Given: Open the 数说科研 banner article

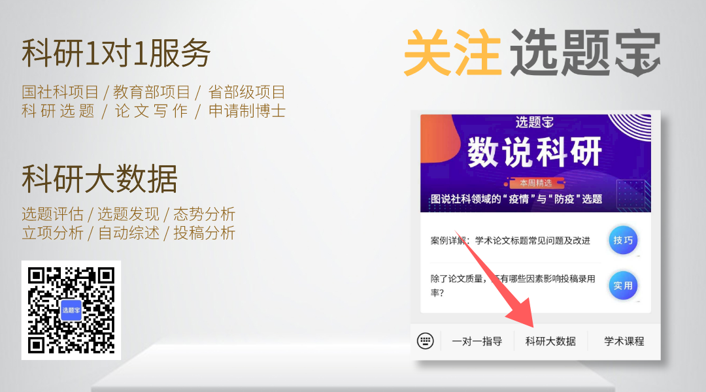Looking at the screenshot, I should (535, 163).
